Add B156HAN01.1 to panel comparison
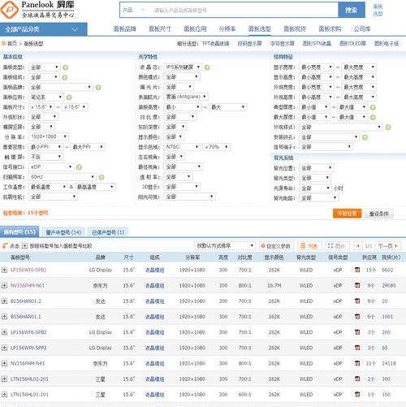The height and width of the screenshot is (407, 406). coord(4,317)
